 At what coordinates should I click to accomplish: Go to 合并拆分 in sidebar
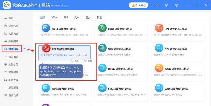[13, 57]
